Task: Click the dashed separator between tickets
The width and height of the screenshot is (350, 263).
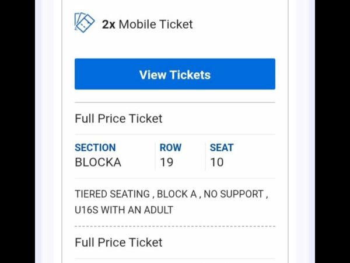Action: tap(175, 226)
